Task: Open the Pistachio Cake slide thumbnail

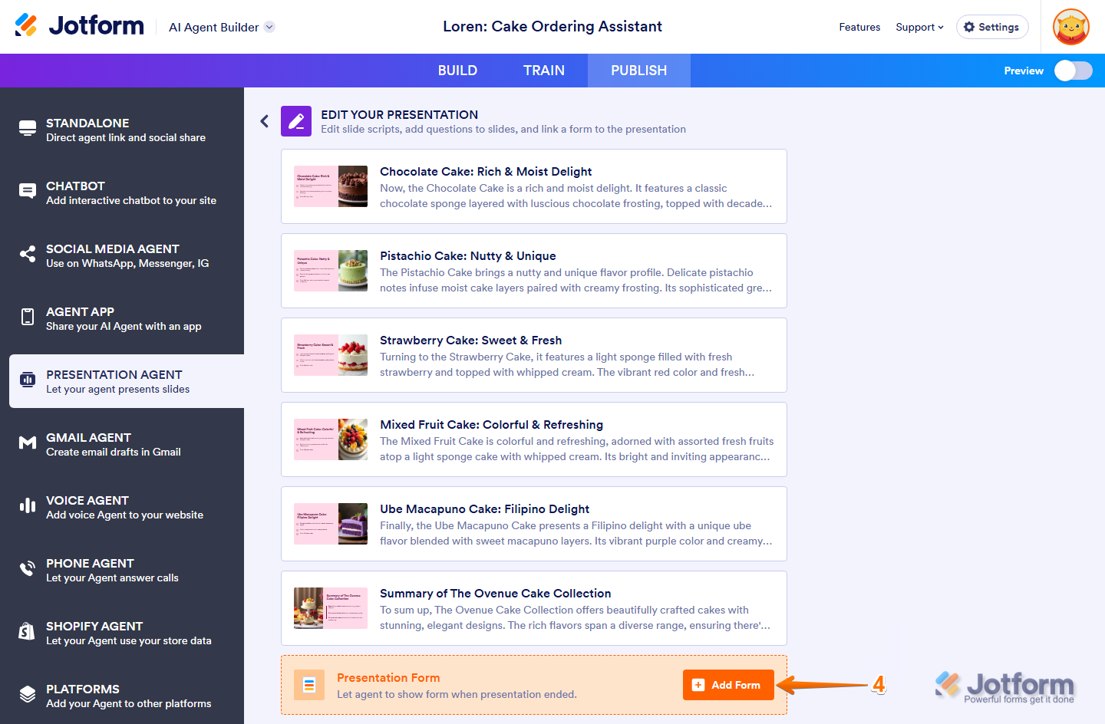Action: (331, 271)
